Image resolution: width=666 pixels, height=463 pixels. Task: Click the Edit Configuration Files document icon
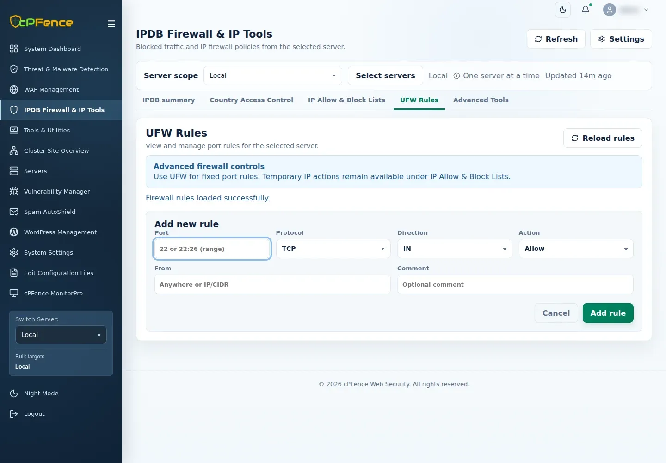coord(14,273)
